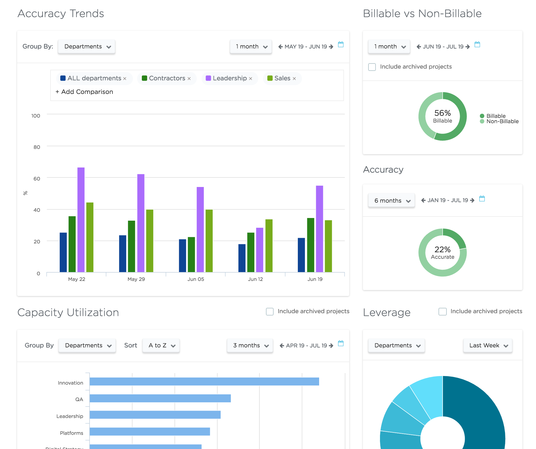Click Sales olive color swatch
This screenshot has height=449, width=536.
(270, 78)
